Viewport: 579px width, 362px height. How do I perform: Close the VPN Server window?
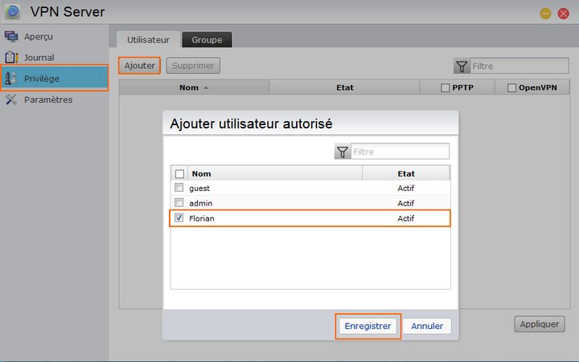pyautogui.click(x=564, y=14)
